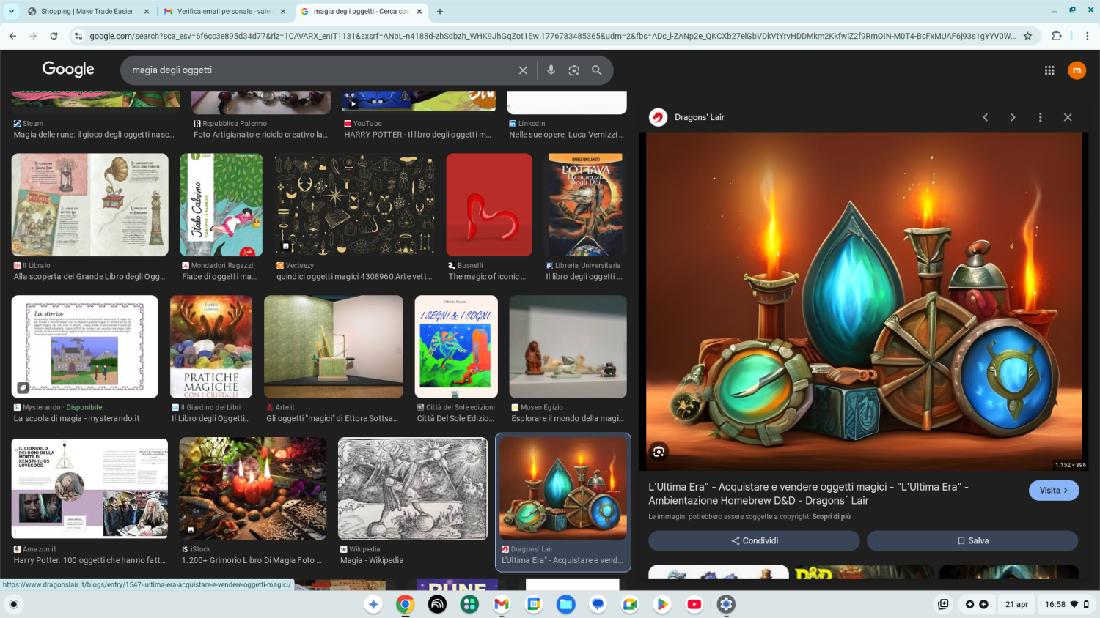Click the Search-inside-image Lens icon on the preview
This screenshot has height=618, width=1100.
[659, 453]
